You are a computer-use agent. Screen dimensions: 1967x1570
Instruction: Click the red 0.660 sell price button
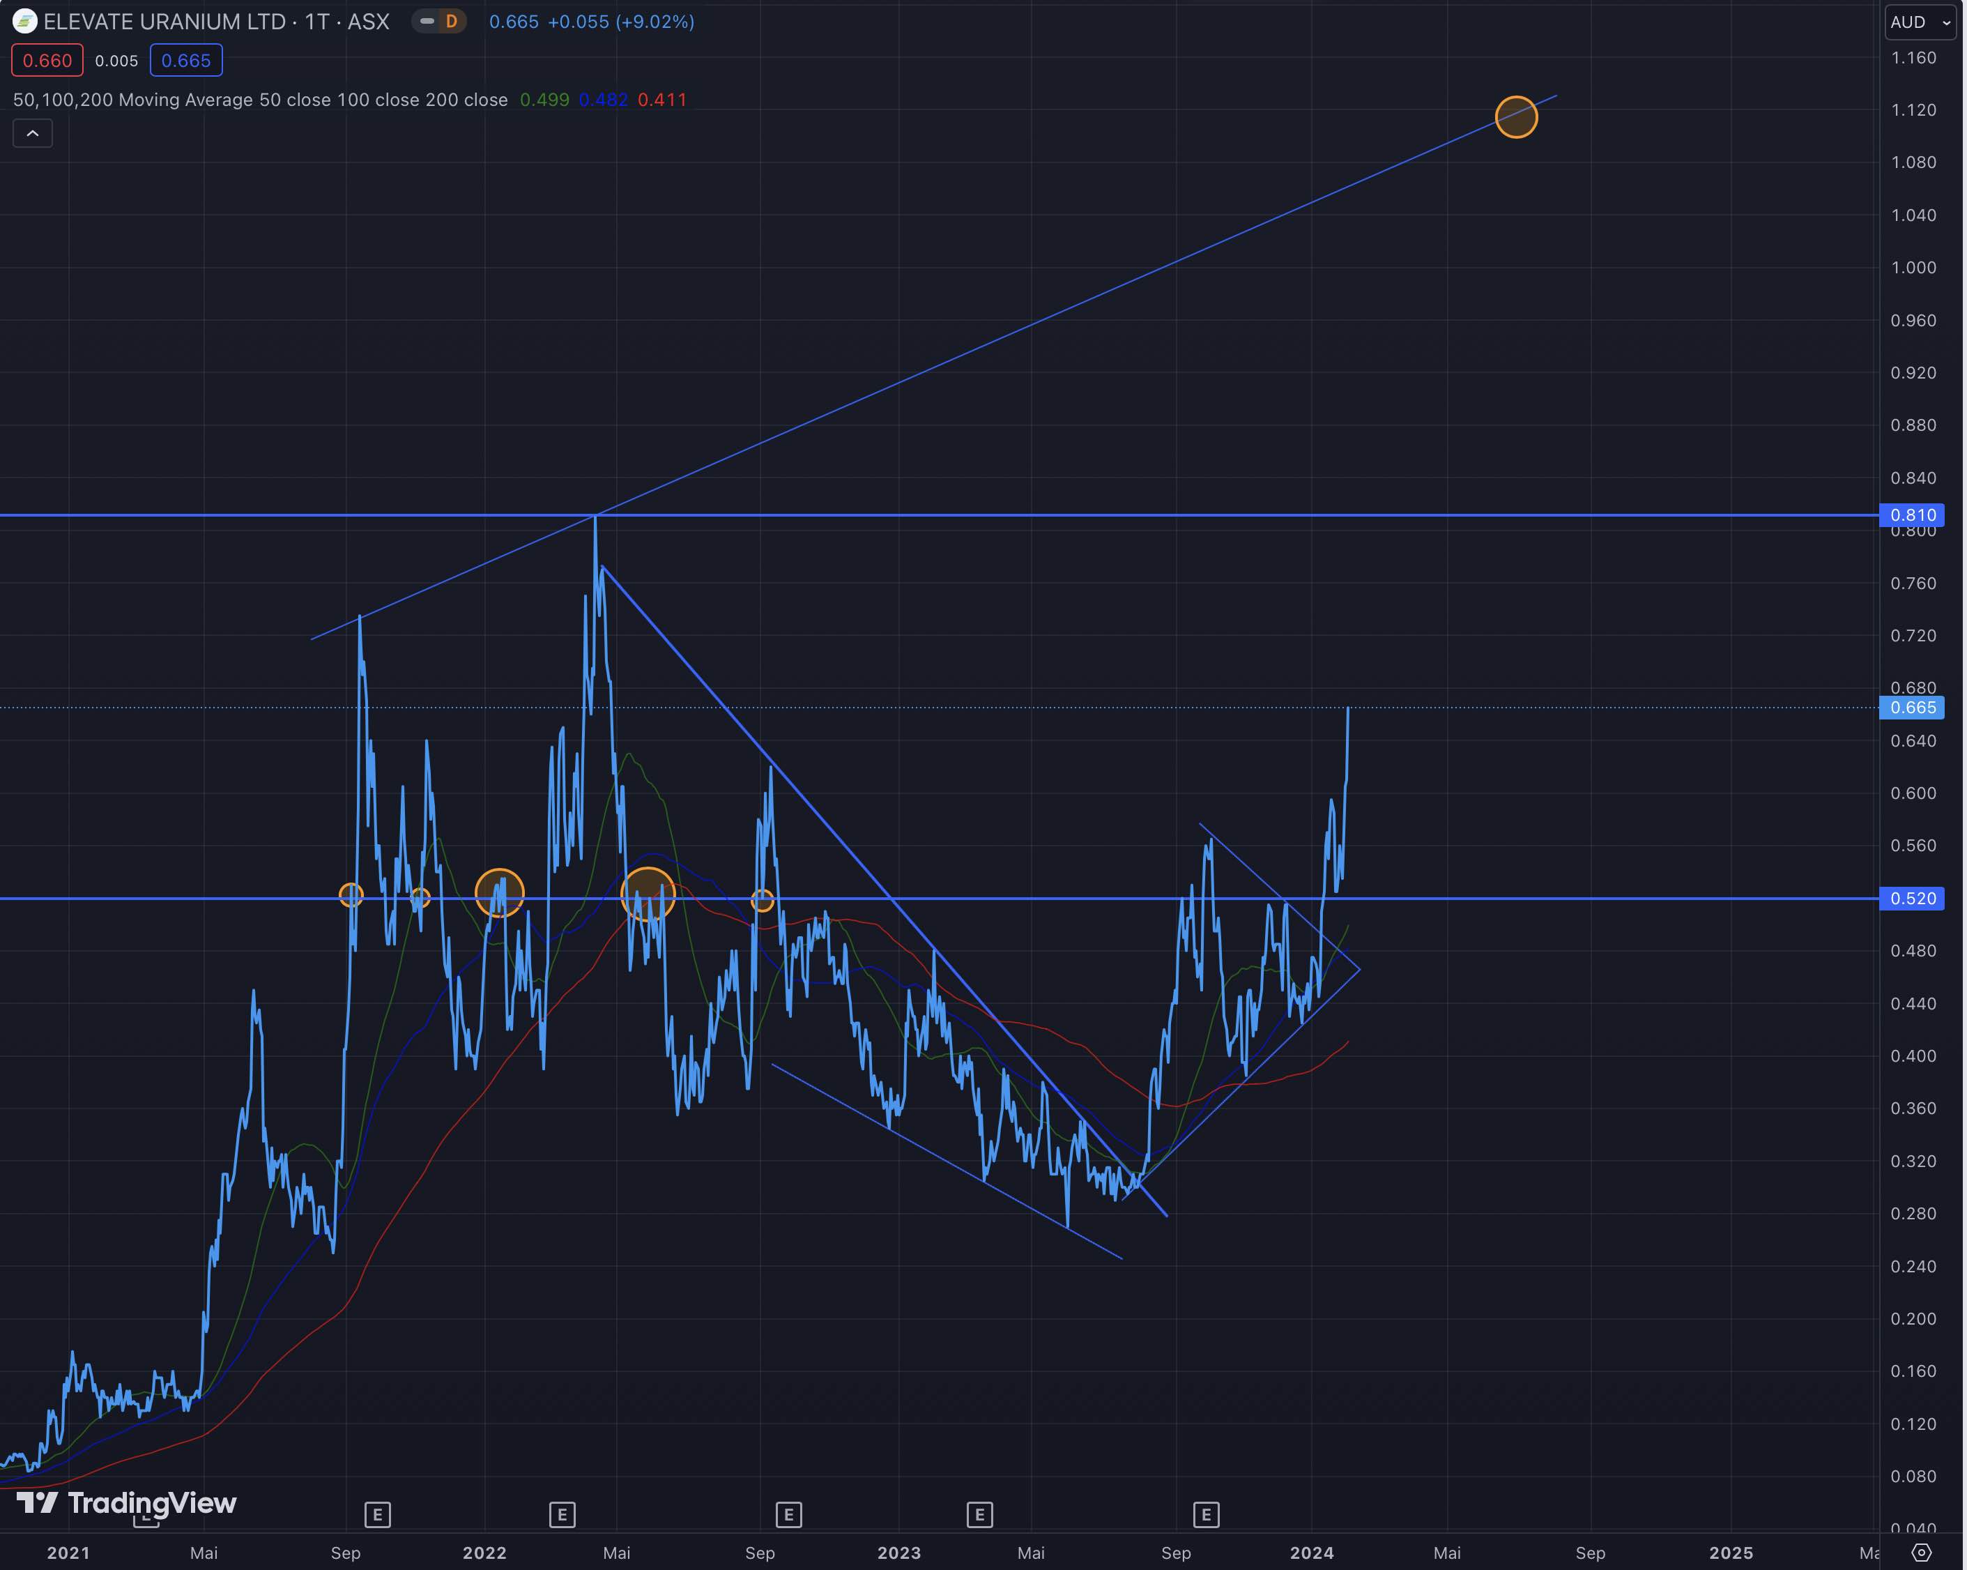[x=47, y=61]
